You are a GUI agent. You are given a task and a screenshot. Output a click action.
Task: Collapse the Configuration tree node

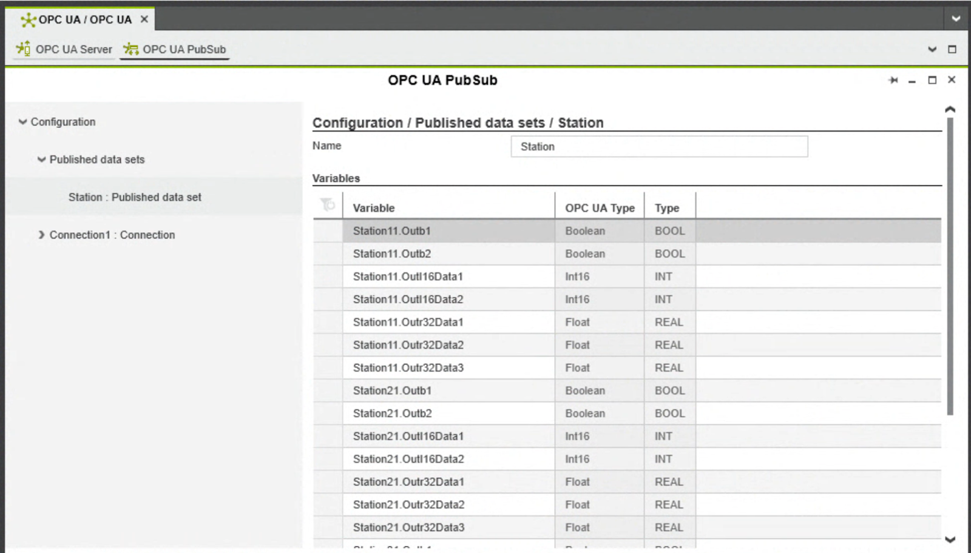click(23, 122)
